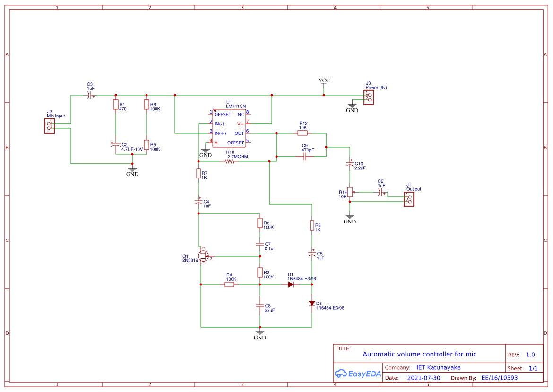Select diode D2 below diode D1
This screenshot has width=553, height=392.
pyautogui.click(x=312, y=302)
